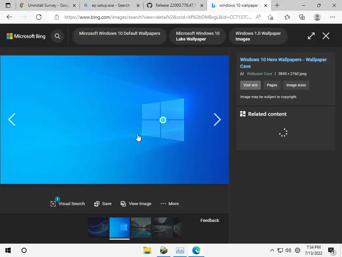The image size is (342, 257).
Task: Open the notification action center
Action: (x=331, y=251)
